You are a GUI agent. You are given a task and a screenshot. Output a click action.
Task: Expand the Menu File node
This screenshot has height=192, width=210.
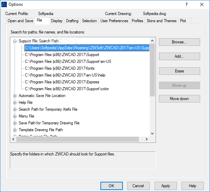[x=15, y=116]
